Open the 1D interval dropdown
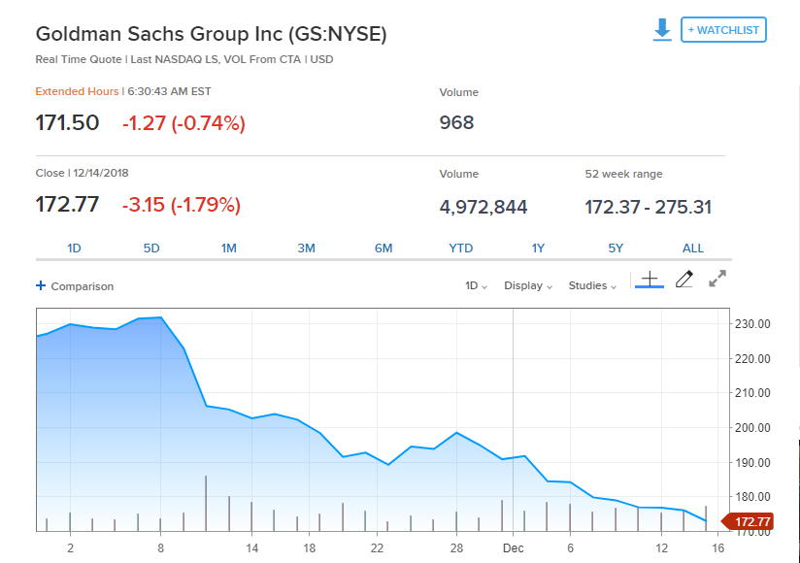The width and height of the screenshot is (800, 563). click(476, 285)
